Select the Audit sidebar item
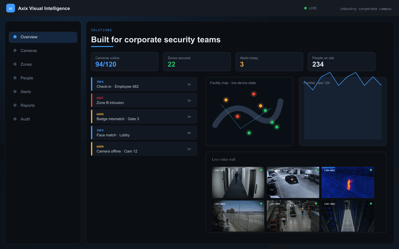The image size is (399, 249). click(43, 119)
